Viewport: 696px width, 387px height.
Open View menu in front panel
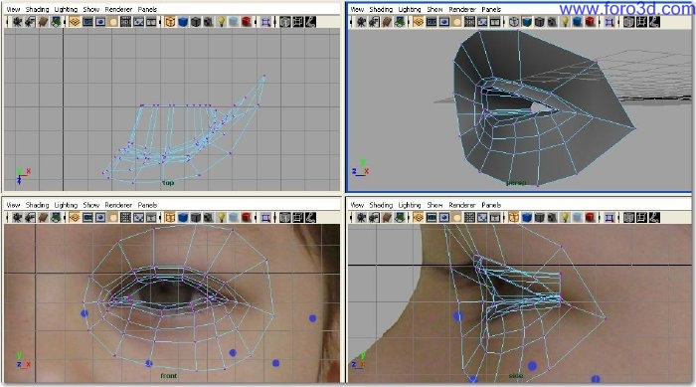13,205
